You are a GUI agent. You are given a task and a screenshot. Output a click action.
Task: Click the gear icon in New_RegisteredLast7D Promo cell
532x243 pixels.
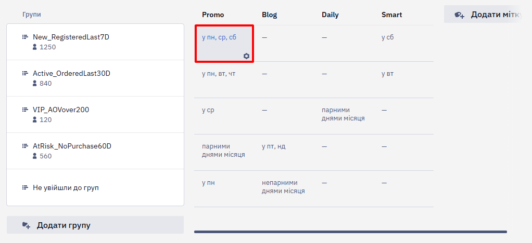(x=246, y=56)
